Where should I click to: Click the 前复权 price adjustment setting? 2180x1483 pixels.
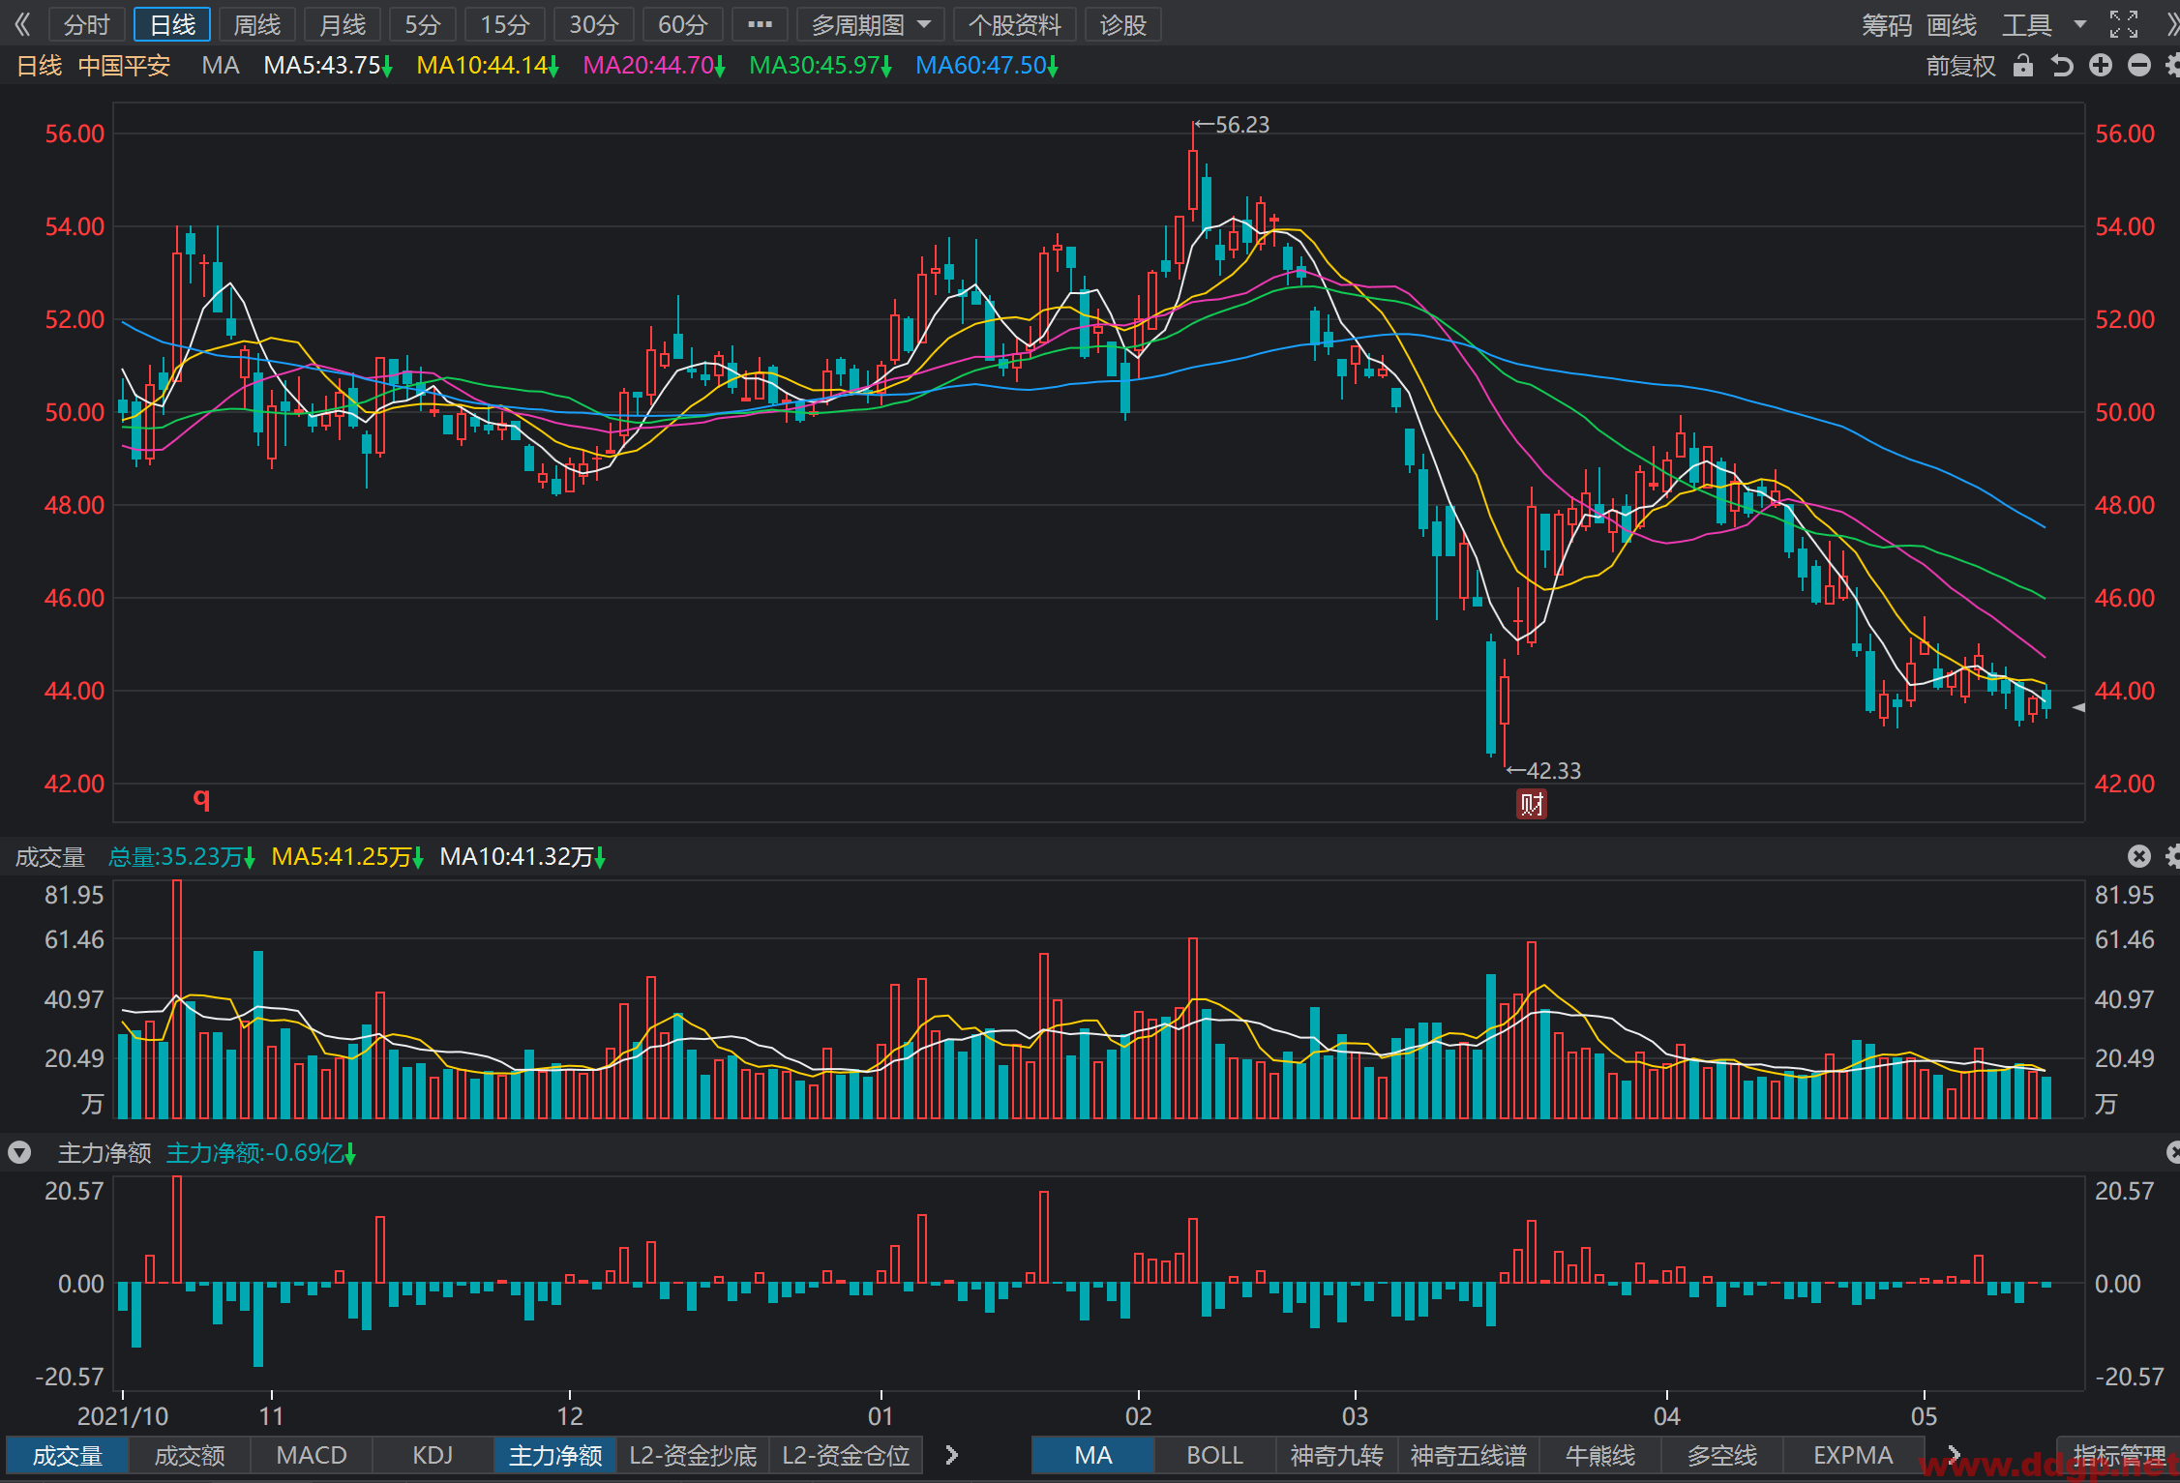tap(1960, 66)
